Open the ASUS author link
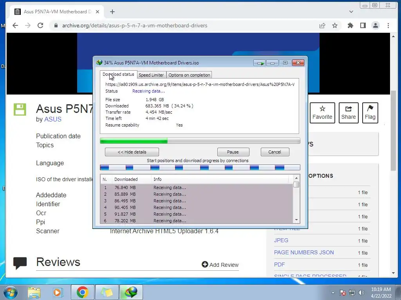 coord(53,120)
